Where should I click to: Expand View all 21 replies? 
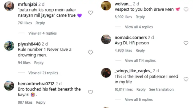click(43, 73)
